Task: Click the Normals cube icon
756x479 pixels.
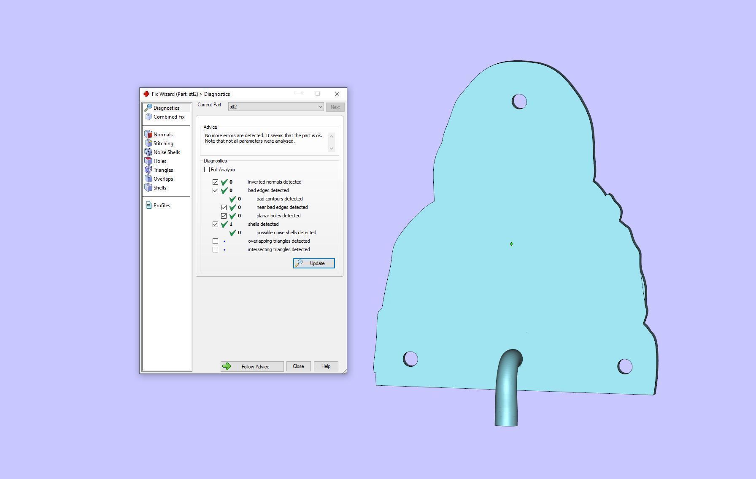Action: point(148,134)
